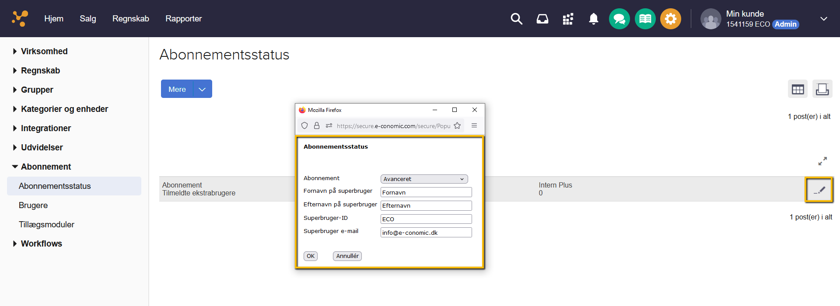Screen dimensions: 840x306
Task: Open the Abonnement dropdown showing Avanceret
Action: [424, 179]
